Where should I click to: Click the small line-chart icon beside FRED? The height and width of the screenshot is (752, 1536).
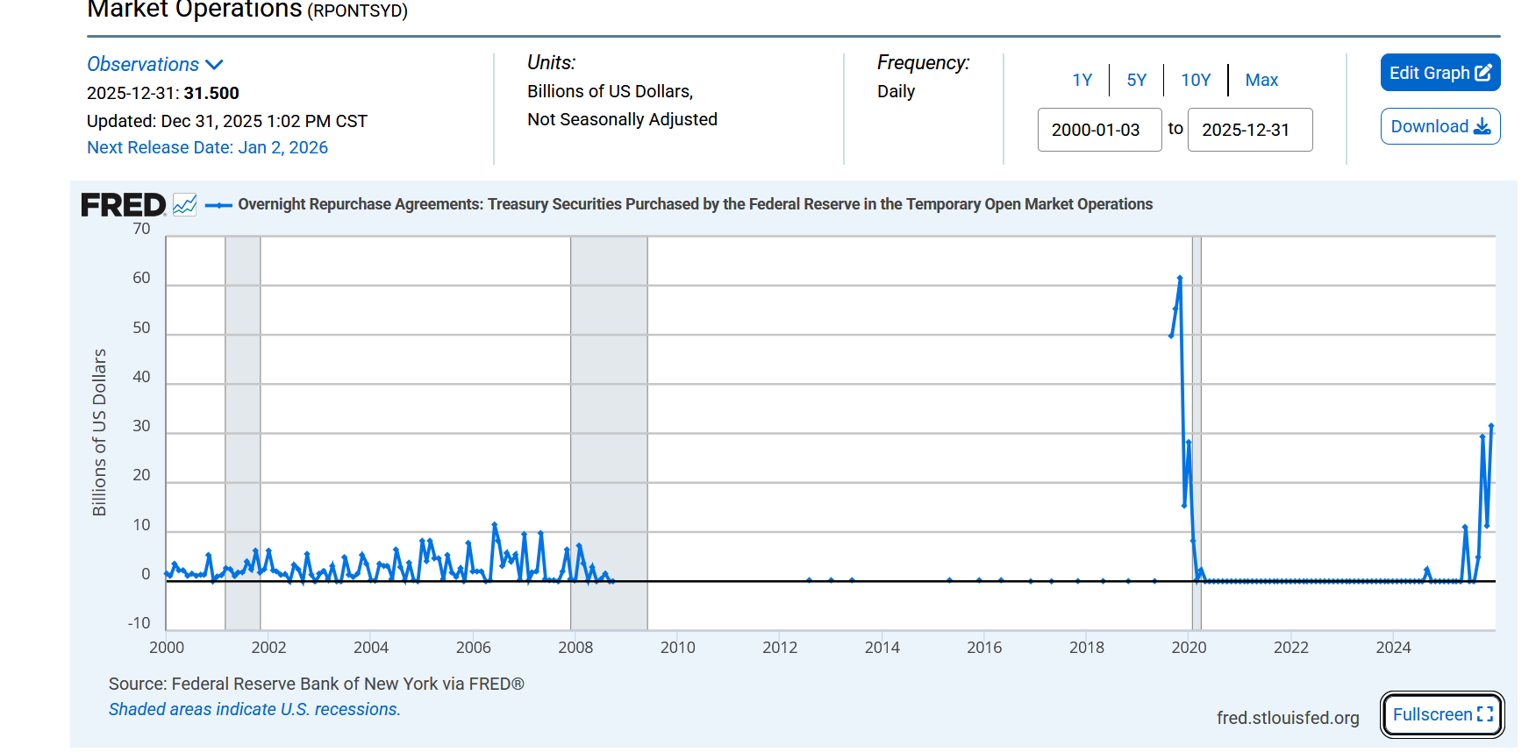(x=184, y=205)
